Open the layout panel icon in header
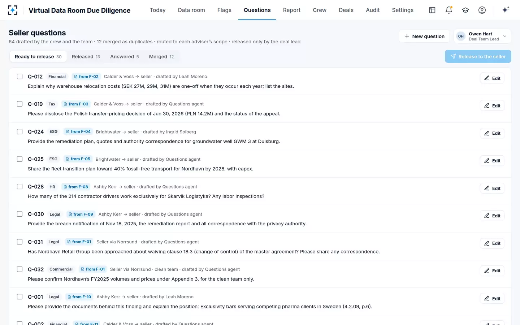Viewport: 520px width, 325px height. point(432,10)
